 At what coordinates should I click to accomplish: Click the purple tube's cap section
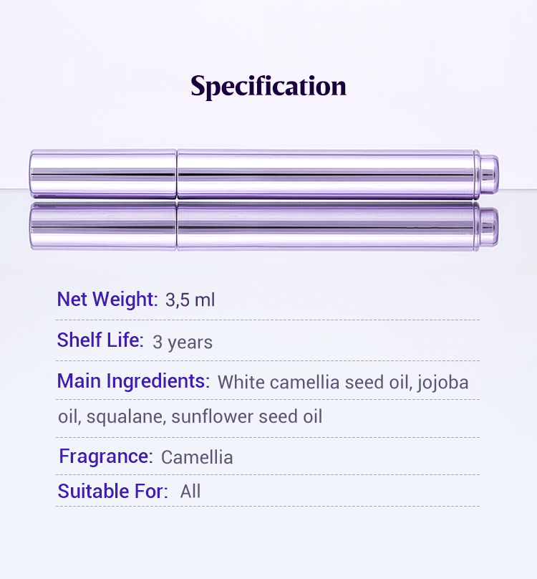(x=103, y=173)
